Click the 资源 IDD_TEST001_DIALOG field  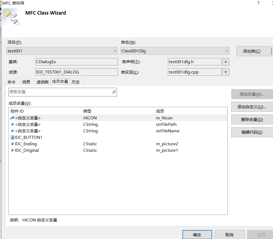[77, 72]
